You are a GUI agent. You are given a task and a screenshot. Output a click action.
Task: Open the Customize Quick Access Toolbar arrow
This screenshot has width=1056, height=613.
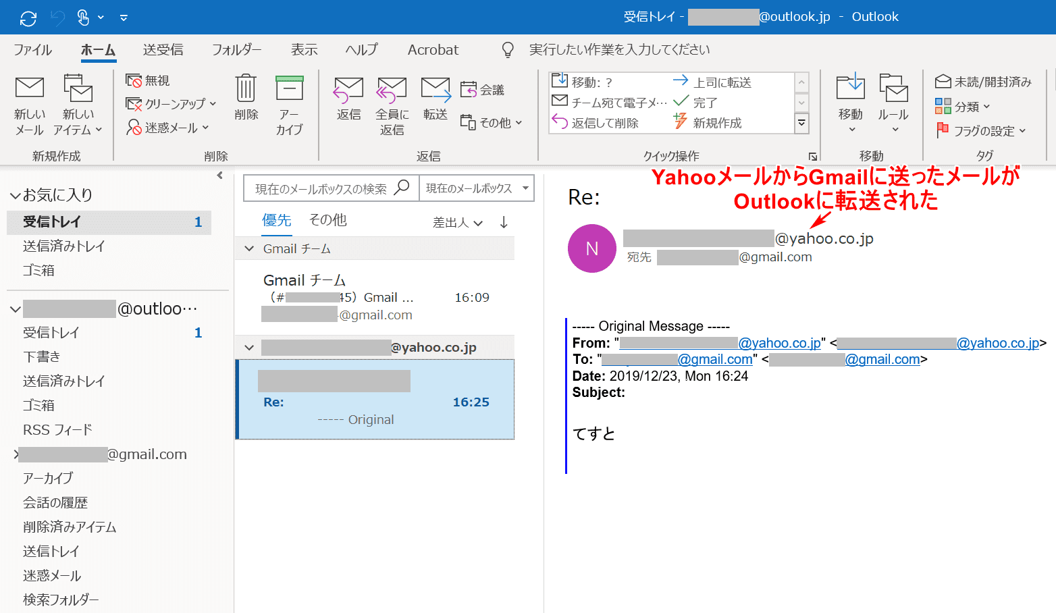coord(124,18)
